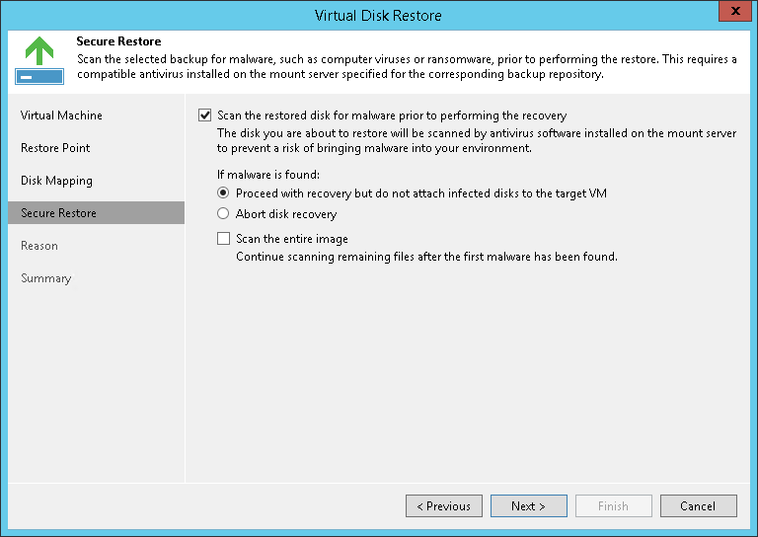This screenshot has width=758, height=537.
Task: Select the Secure Restore step in sidebar
Action: pos(58,213)
